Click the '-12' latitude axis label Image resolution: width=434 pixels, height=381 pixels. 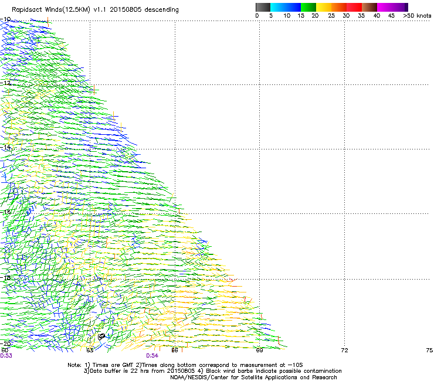coord(5,83)
